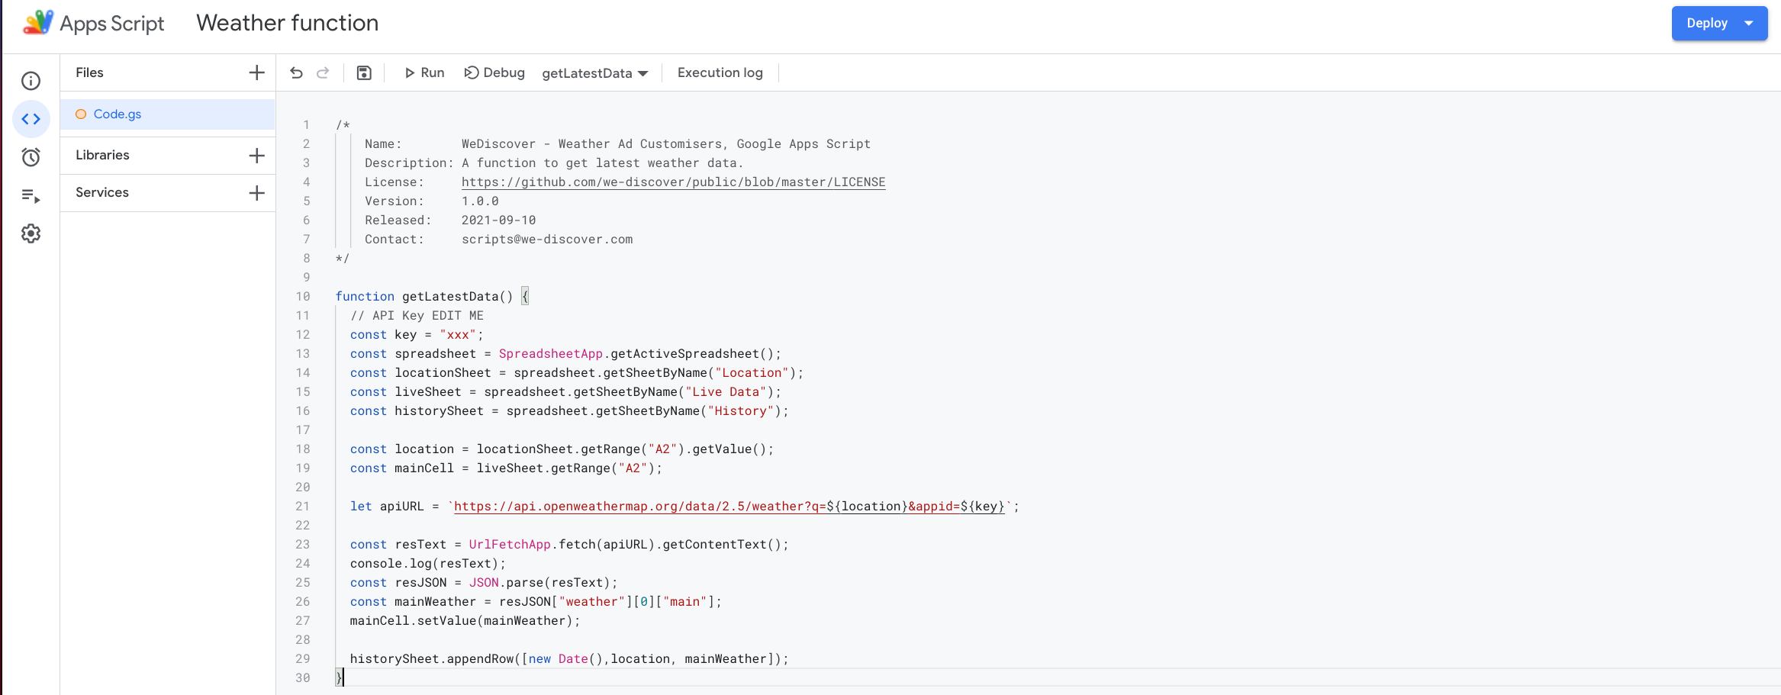Image resolution: width=1781 pixels, height=695 pixels.
Task: Click on console.log(resText) line
Action: [427, 564]
